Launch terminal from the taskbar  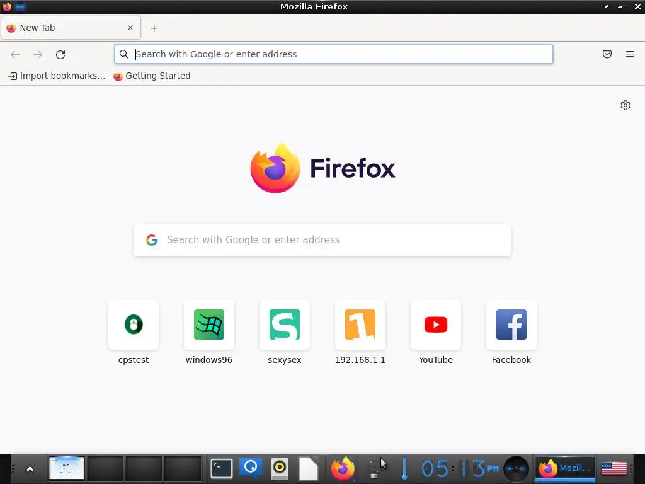pyautogui.click(x=221, y=469)
